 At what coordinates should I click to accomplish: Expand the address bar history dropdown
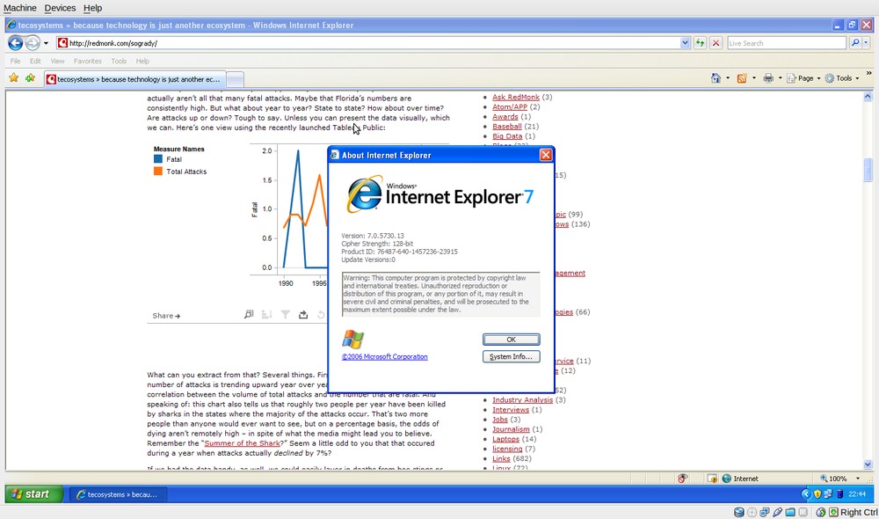tap(686, 43)
